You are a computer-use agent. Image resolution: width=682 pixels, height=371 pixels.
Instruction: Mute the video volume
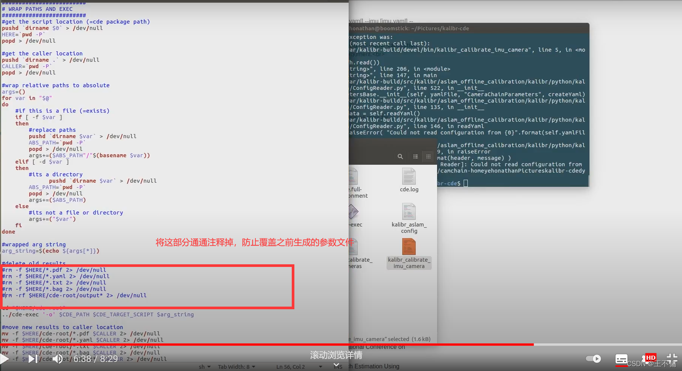pyautogui.click(x=57, y=359)
